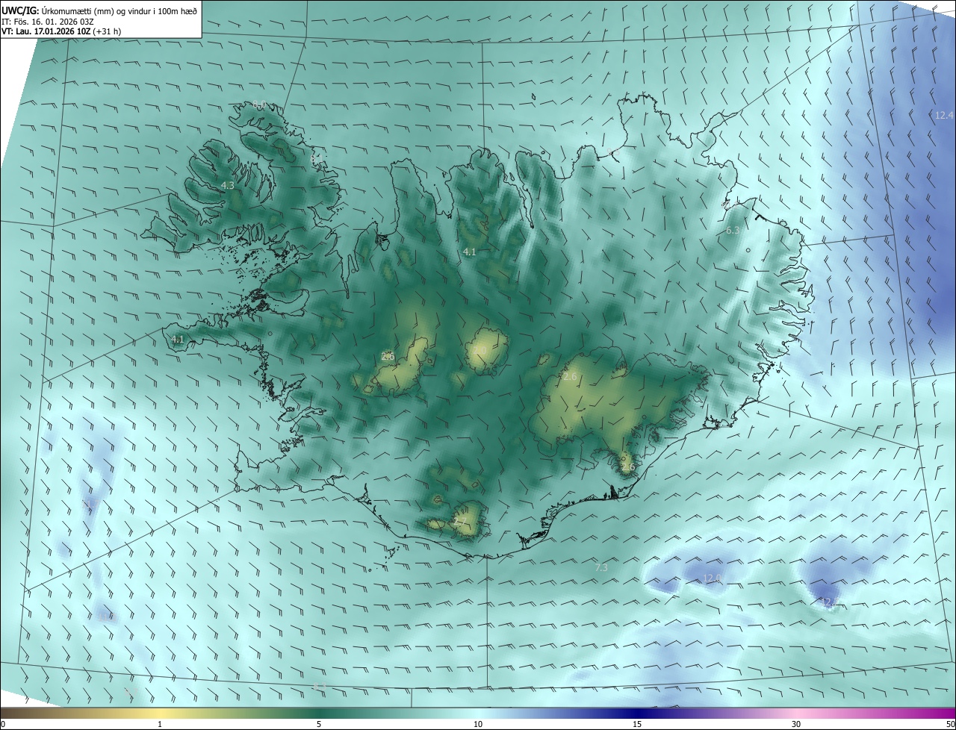Click the 2.7 value on the southern glacier
Screen dimensions: 956x730
click(x=460, y=521)
